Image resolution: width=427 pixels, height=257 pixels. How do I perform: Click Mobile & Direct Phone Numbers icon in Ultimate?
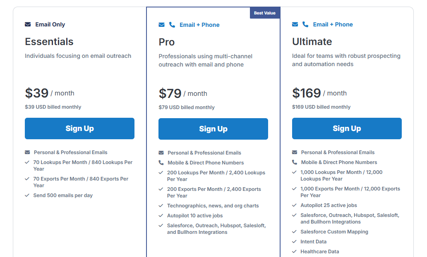click(x=295, y=162)
